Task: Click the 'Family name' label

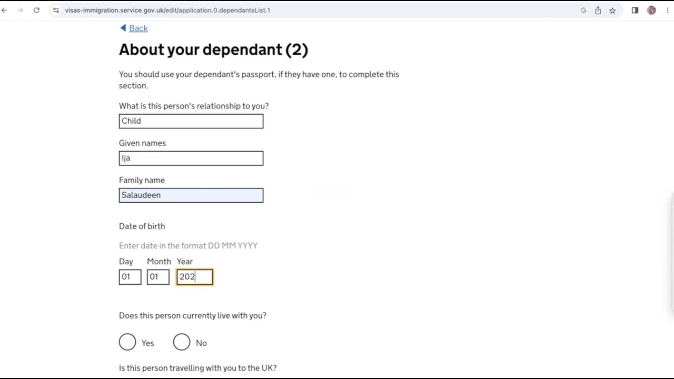Action: coord(142,180)
